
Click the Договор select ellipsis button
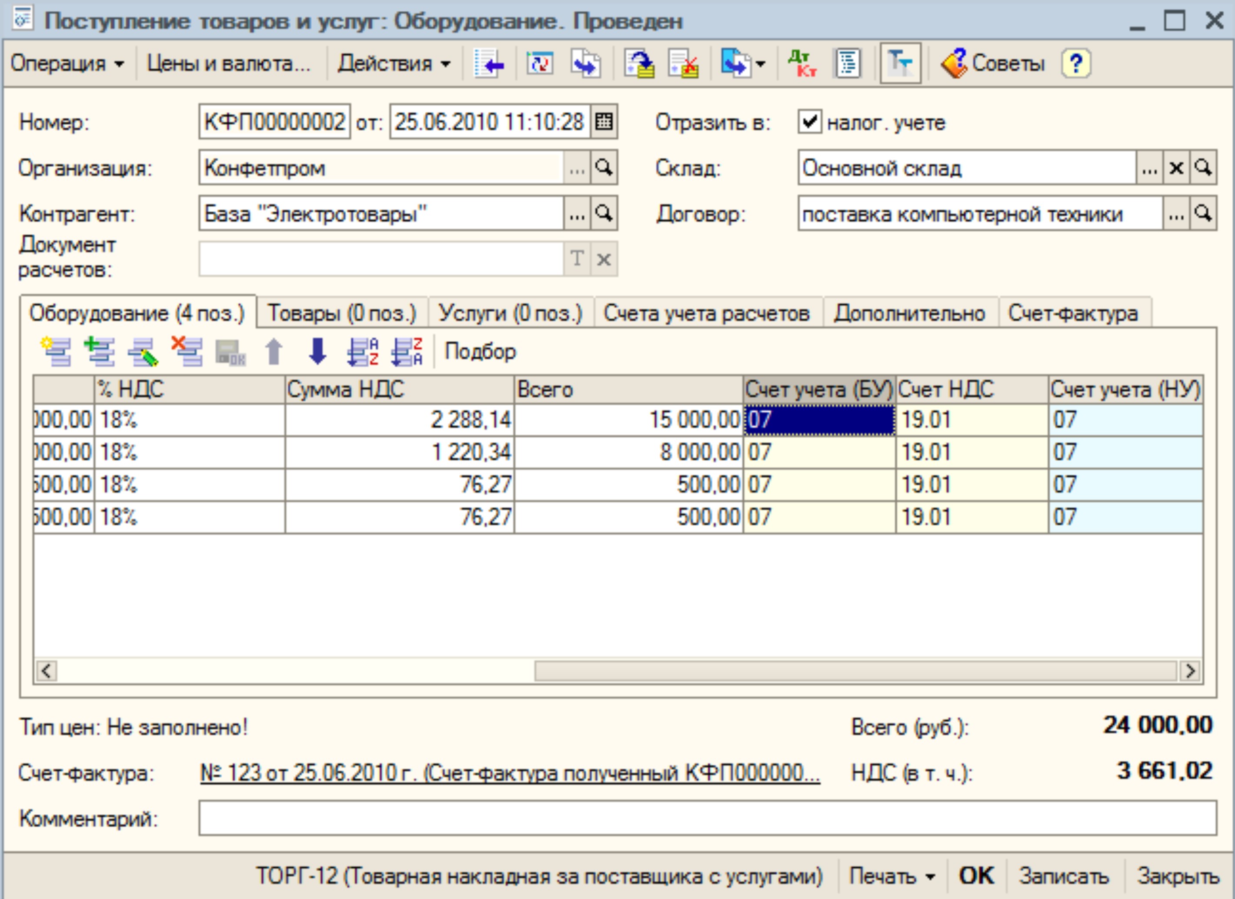(1176, 213)
